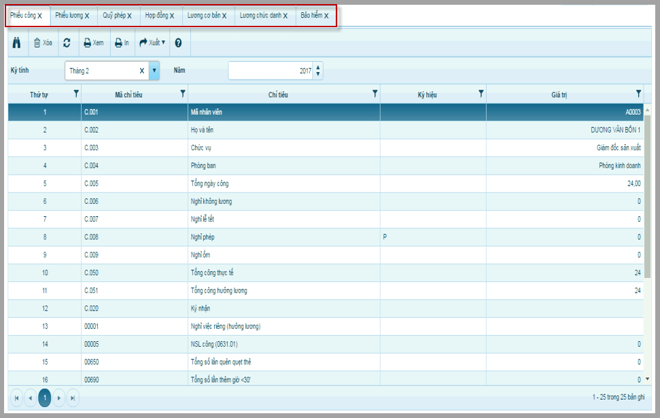Click the binoculars search icon
This screenshot has width=660, height=418.
16,43
